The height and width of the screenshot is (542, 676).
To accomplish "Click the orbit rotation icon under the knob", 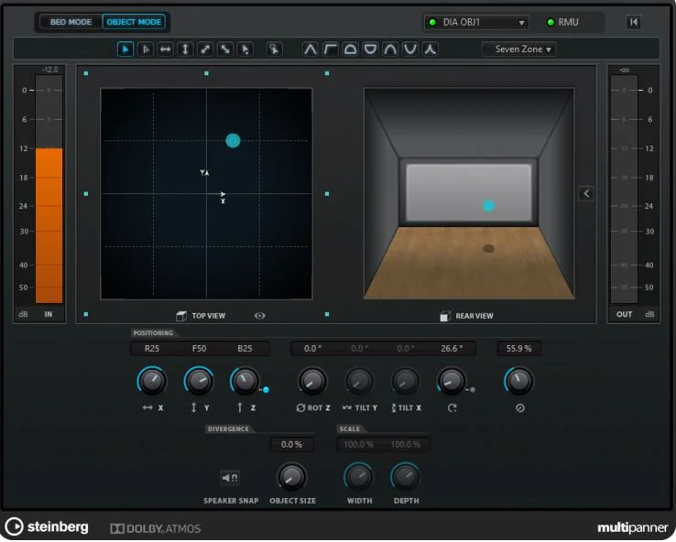I will coord(452,407).
